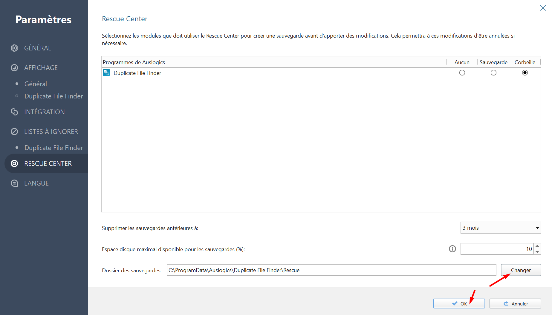
Task: Select the Corbeille radio option
Action: point(525,73)
